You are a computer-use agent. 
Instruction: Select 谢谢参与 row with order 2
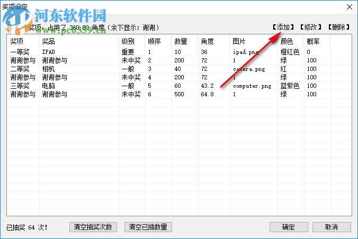(x=179, y=60)
